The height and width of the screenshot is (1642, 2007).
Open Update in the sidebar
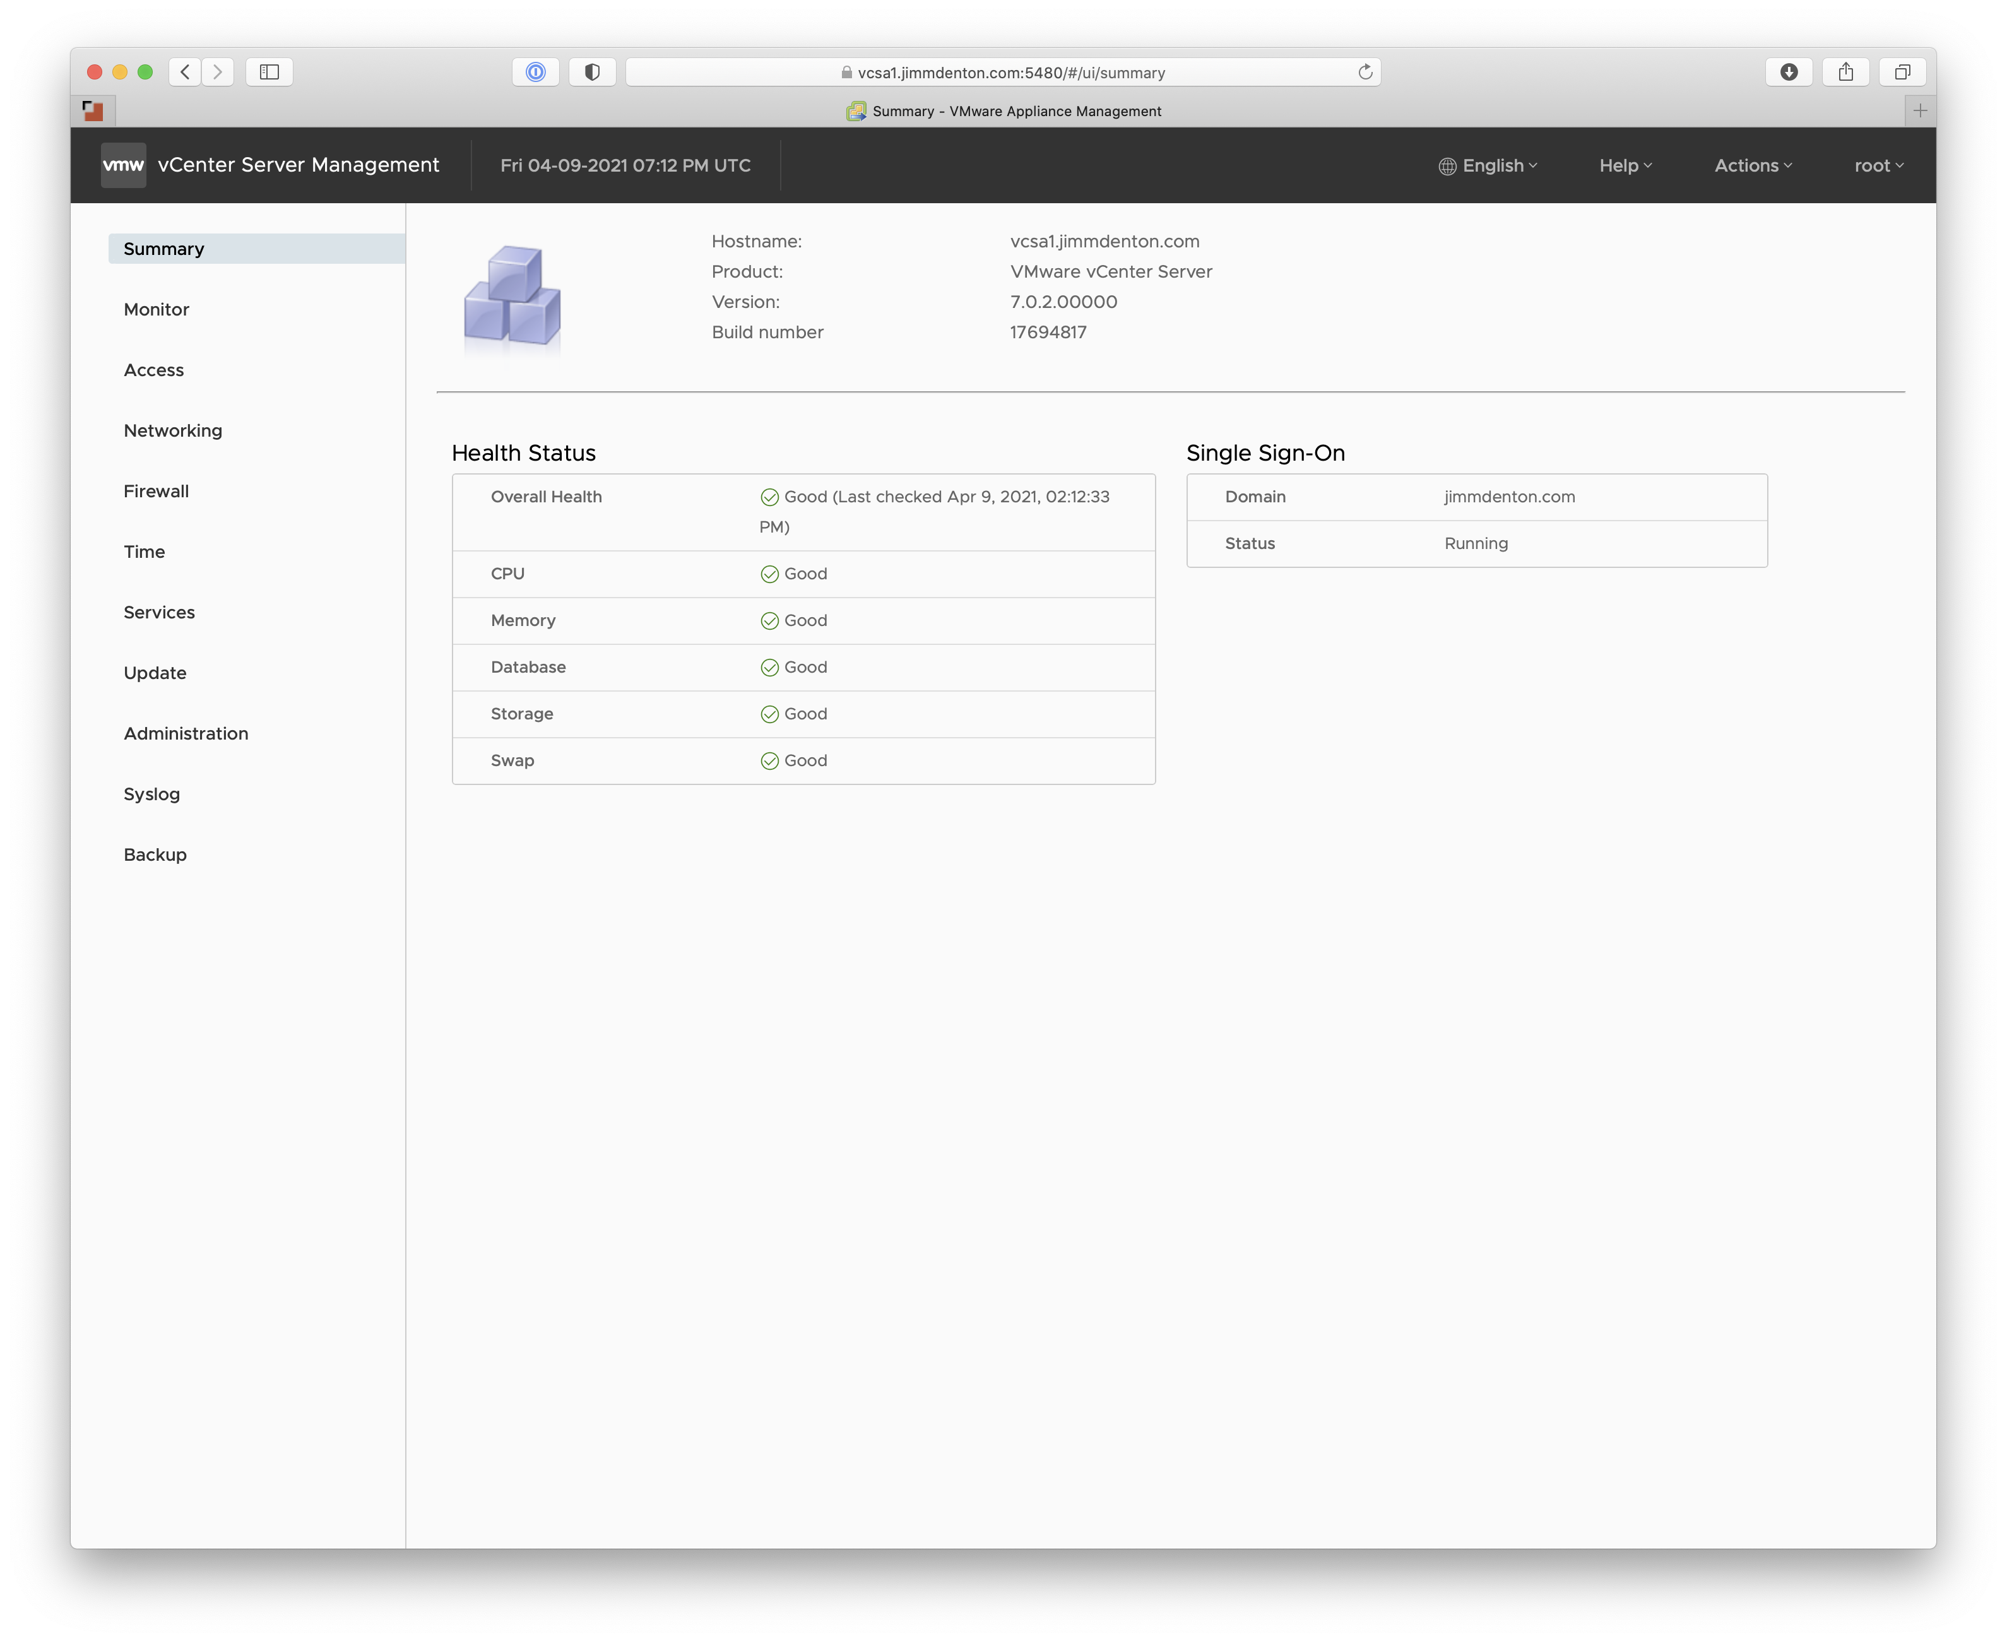tap(155, 673)
